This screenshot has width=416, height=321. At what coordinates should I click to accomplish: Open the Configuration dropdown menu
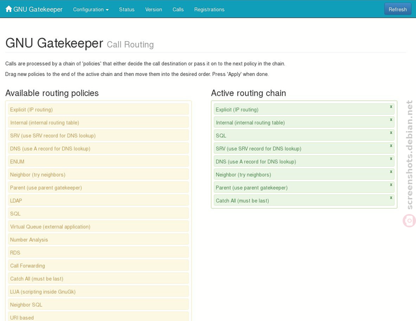pyautogui.click(x=90, y=10)
